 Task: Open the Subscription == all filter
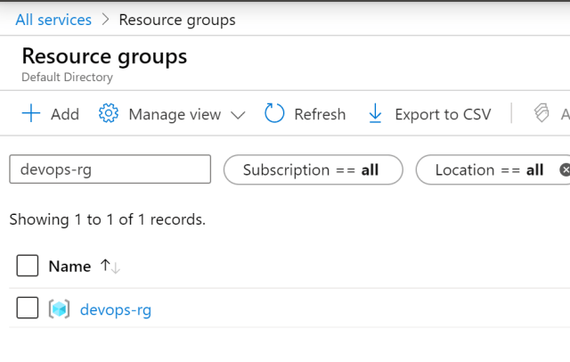[x=313, y=169]
